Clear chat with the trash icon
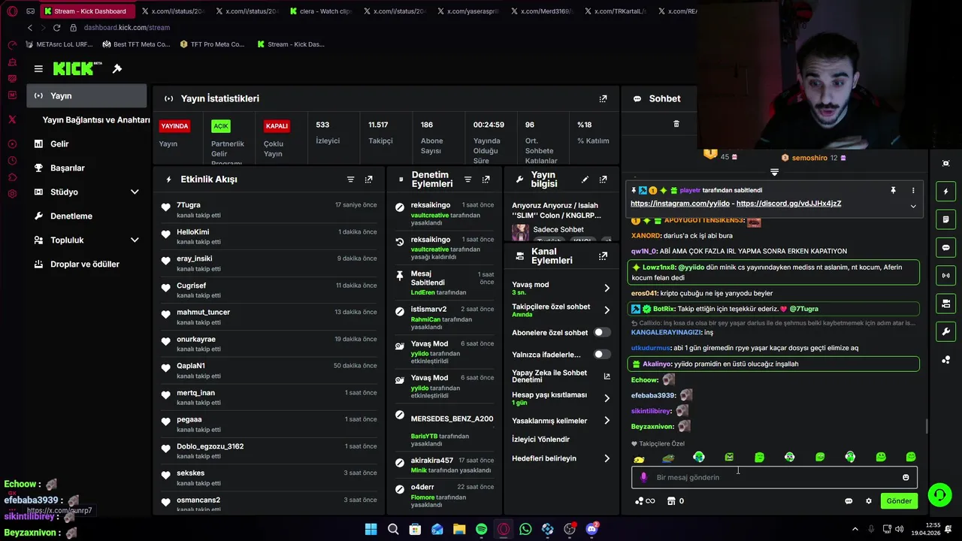 click(x=676, y=124)
